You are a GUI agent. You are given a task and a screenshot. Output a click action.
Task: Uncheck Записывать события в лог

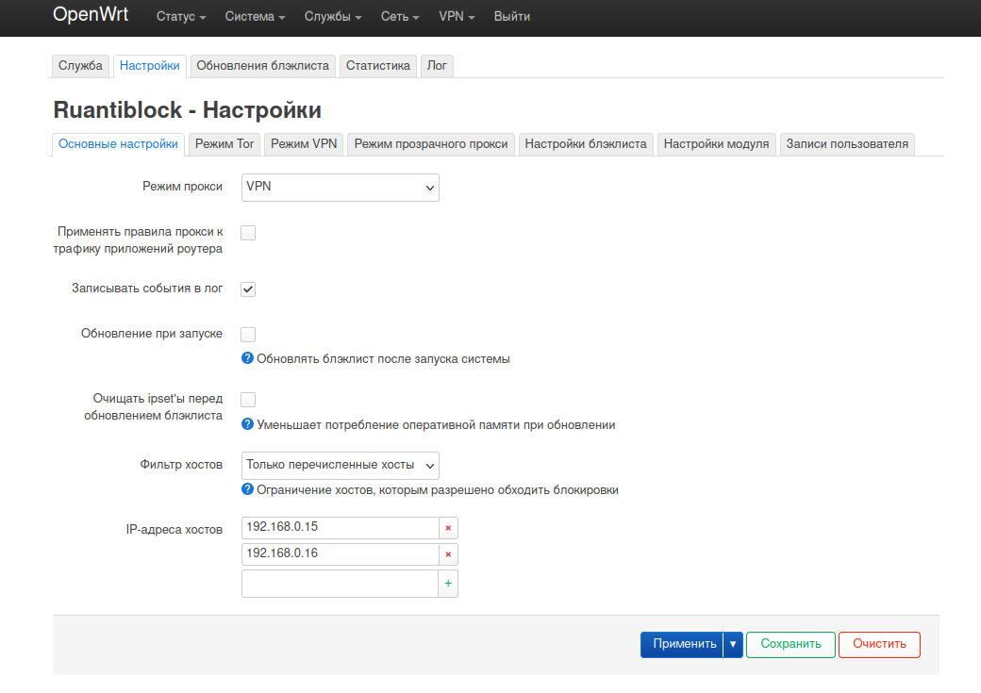click(248, 289)
